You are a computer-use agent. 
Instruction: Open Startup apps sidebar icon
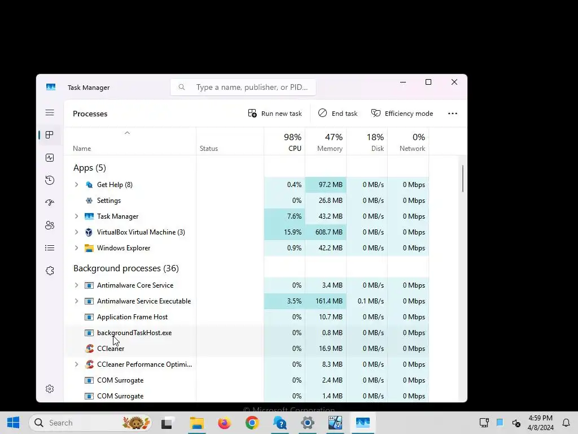pos(50,203)
